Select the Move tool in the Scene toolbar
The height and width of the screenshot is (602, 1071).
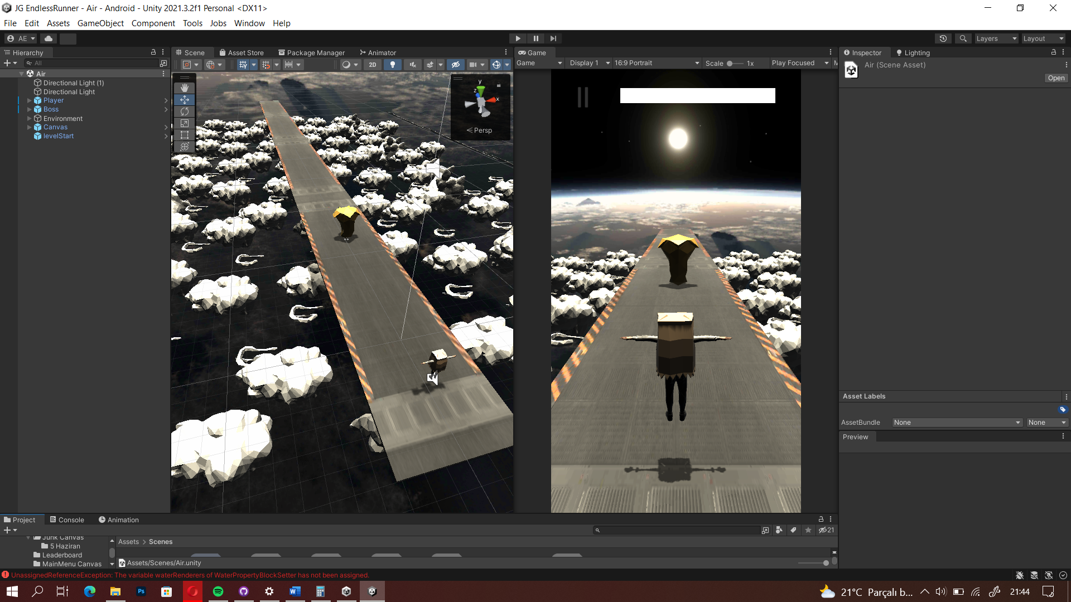click(185, 100)
